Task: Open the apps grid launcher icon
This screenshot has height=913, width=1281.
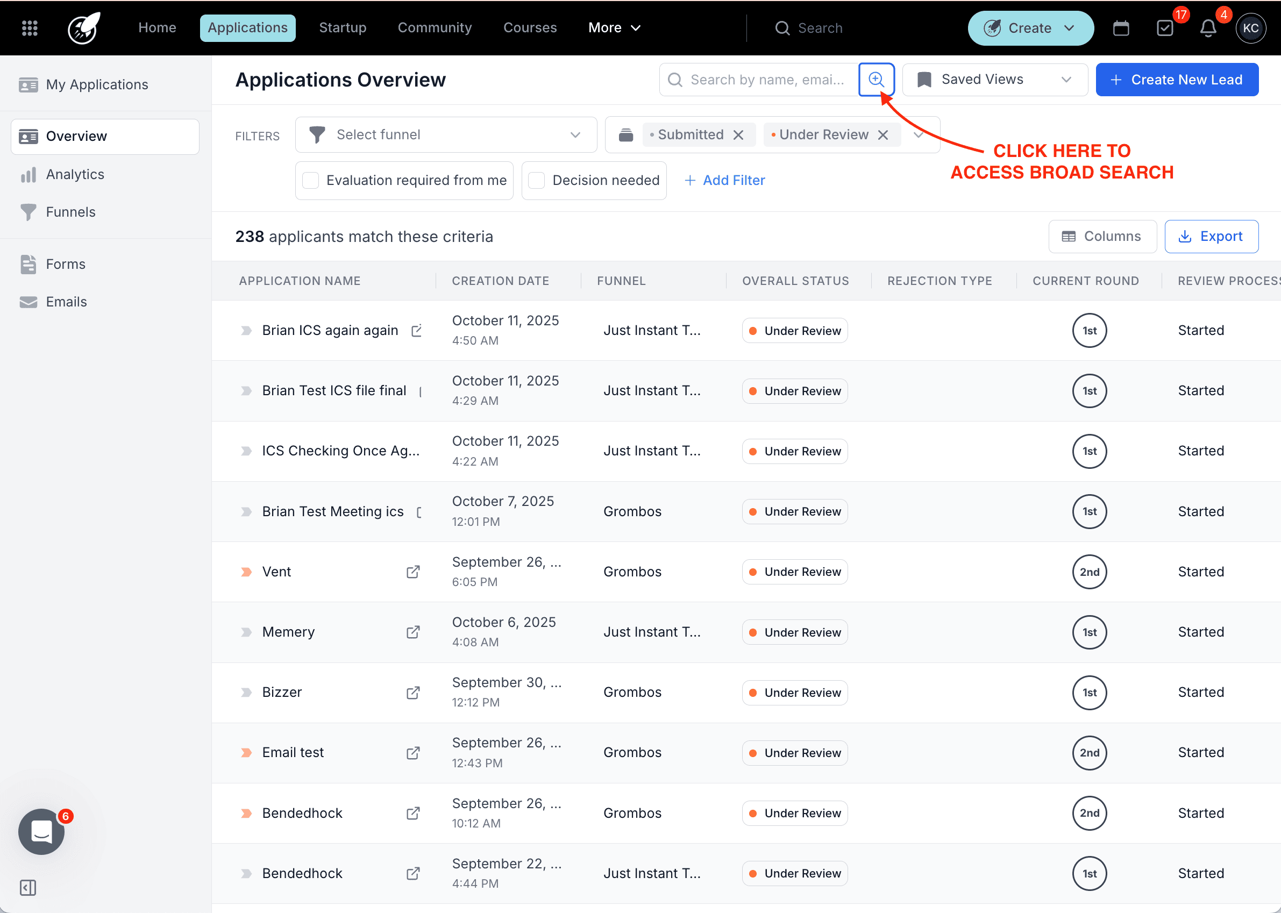Action: (29, 27)
